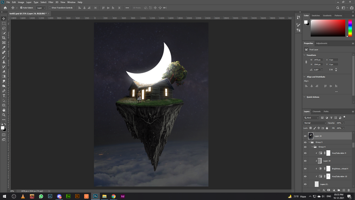The height and width of the screenshot is (200, 355).
Task: Open the Opacity slider dropdown arrow
Action: [343, 123]
